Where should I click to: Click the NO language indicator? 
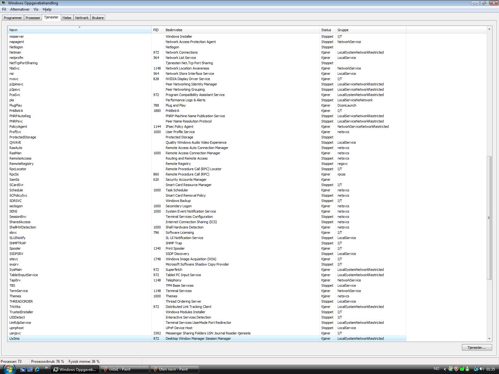point(437,369)
